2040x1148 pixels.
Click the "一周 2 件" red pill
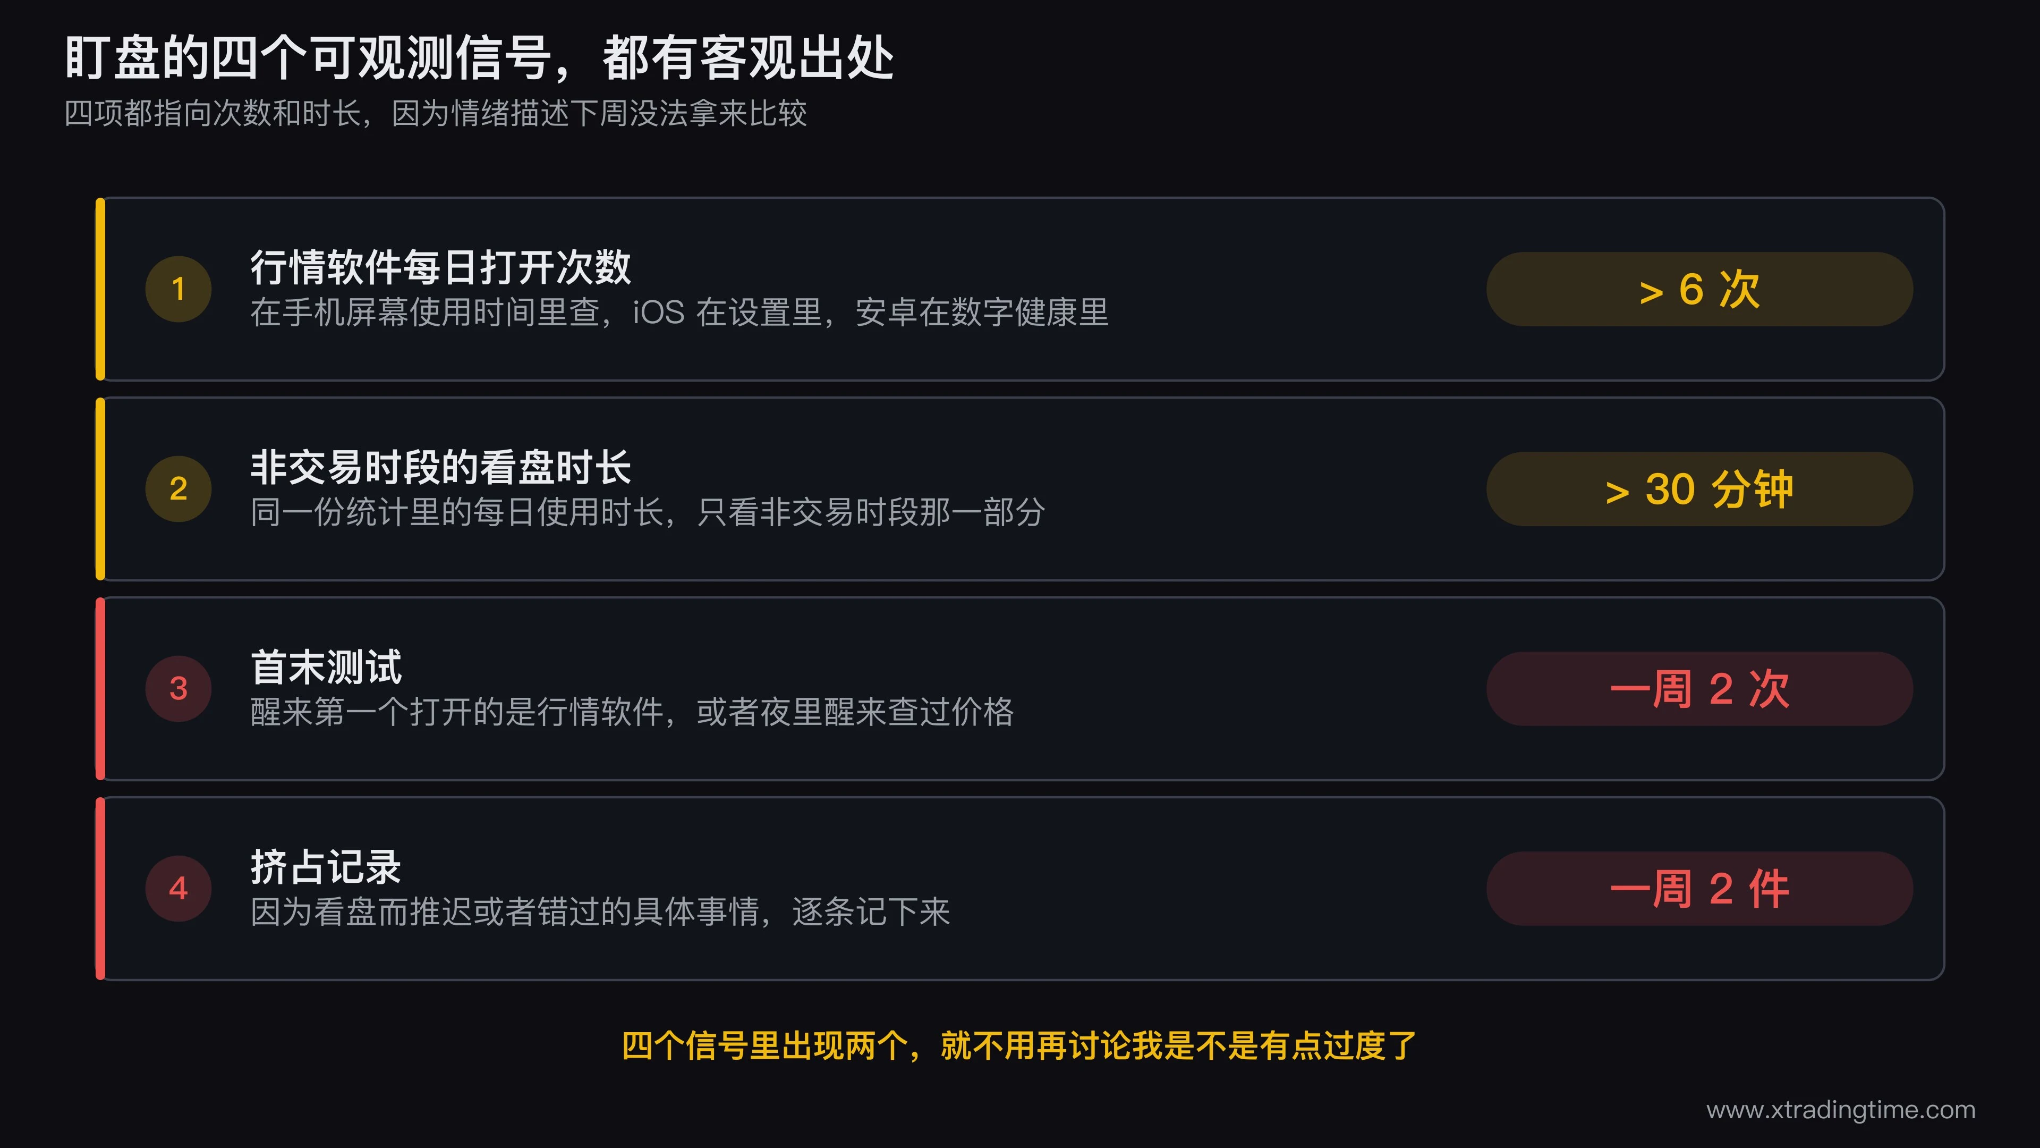pos(1699,888)
